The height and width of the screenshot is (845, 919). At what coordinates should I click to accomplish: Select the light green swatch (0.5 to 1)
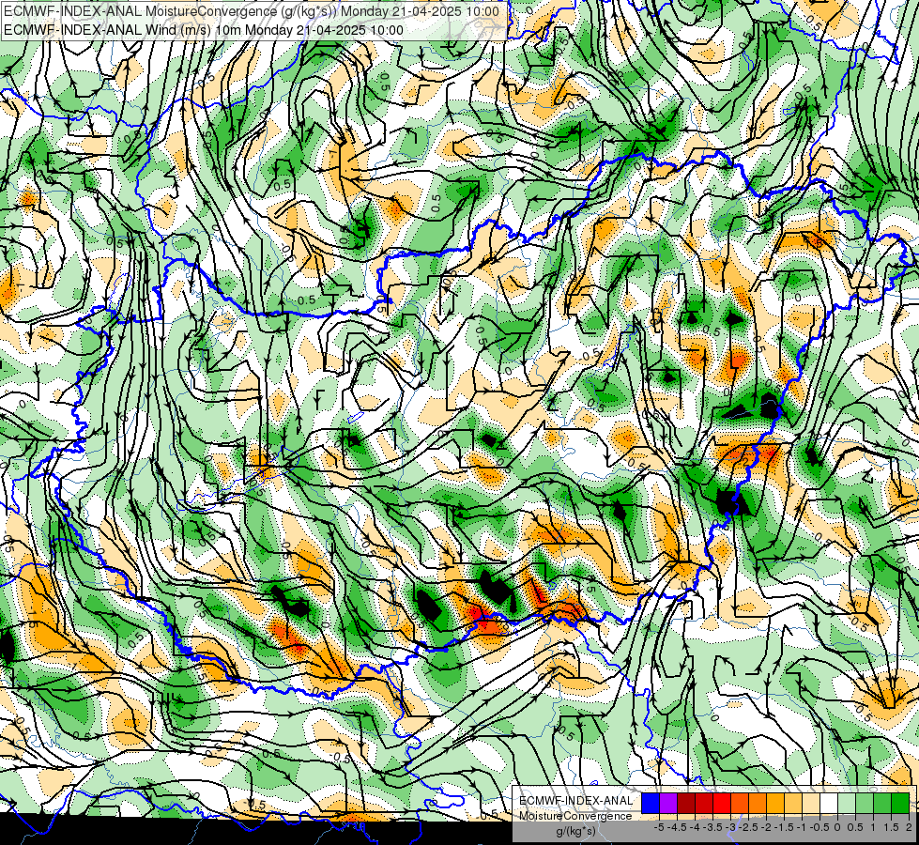pyautogui.click(x=865, y=803)
